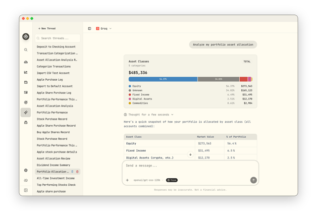
Task: Click the red Fixed Income bar segment
Action: (244, 79)
